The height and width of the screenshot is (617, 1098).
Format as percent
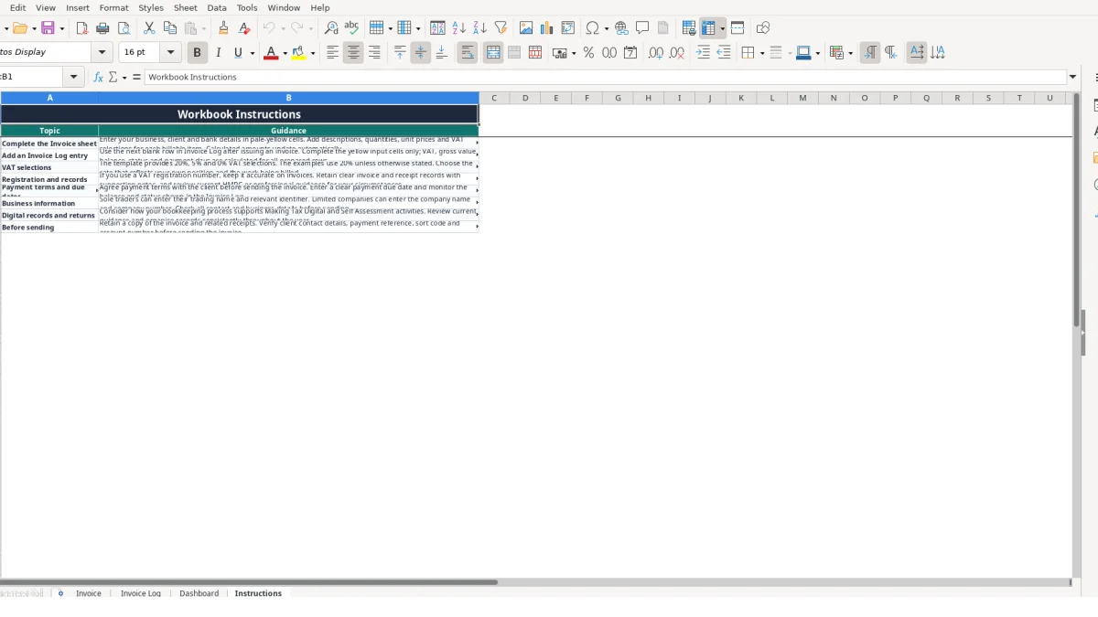click(x=588, y=53)
